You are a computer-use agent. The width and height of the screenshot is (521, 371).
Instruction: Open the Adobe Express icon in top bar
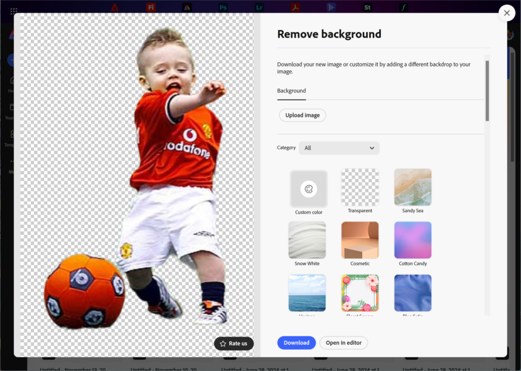(187, 8)
